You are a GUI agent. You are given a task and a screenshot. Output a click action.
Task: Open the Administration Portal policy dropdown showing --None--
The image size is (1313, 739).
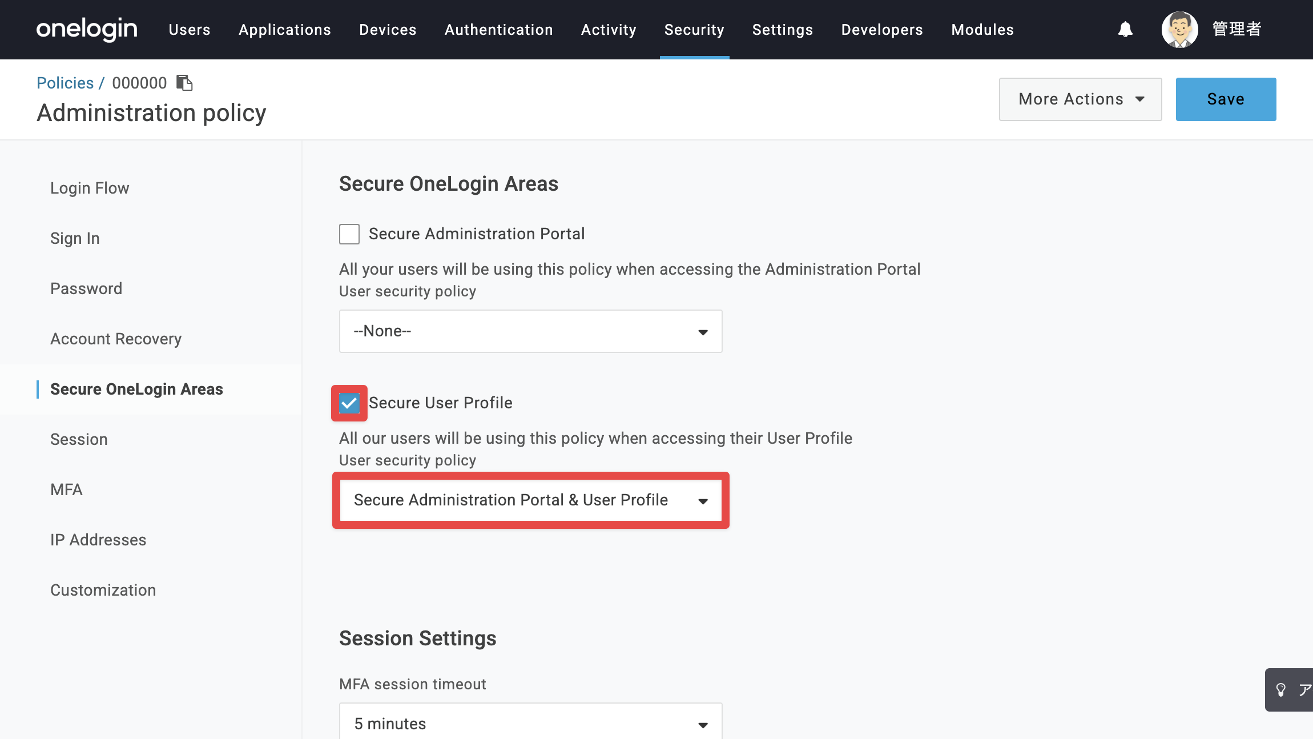[531, 331]
